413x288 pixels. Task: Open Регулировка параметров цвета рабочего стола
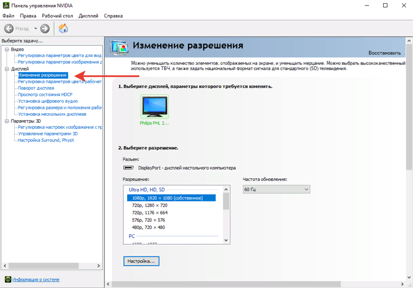pyautogui.click(x=60, y=82)
